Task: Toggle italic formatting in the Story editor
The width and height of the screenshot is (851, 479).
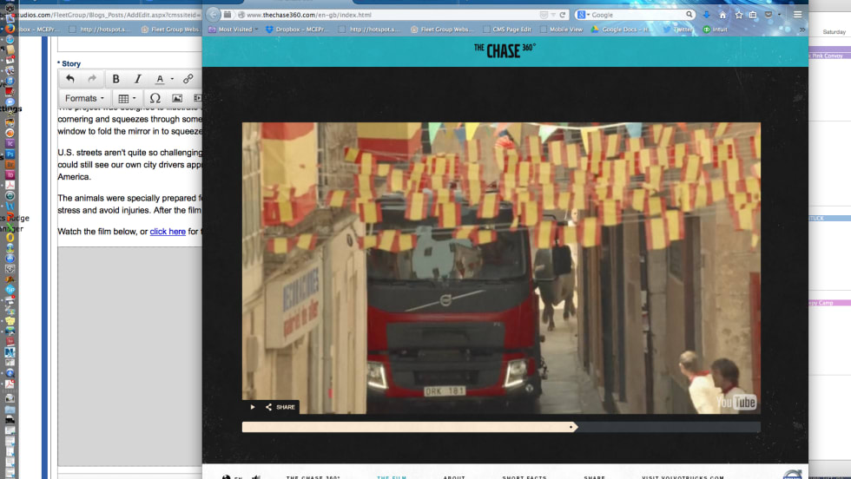Action: point(137,79)
